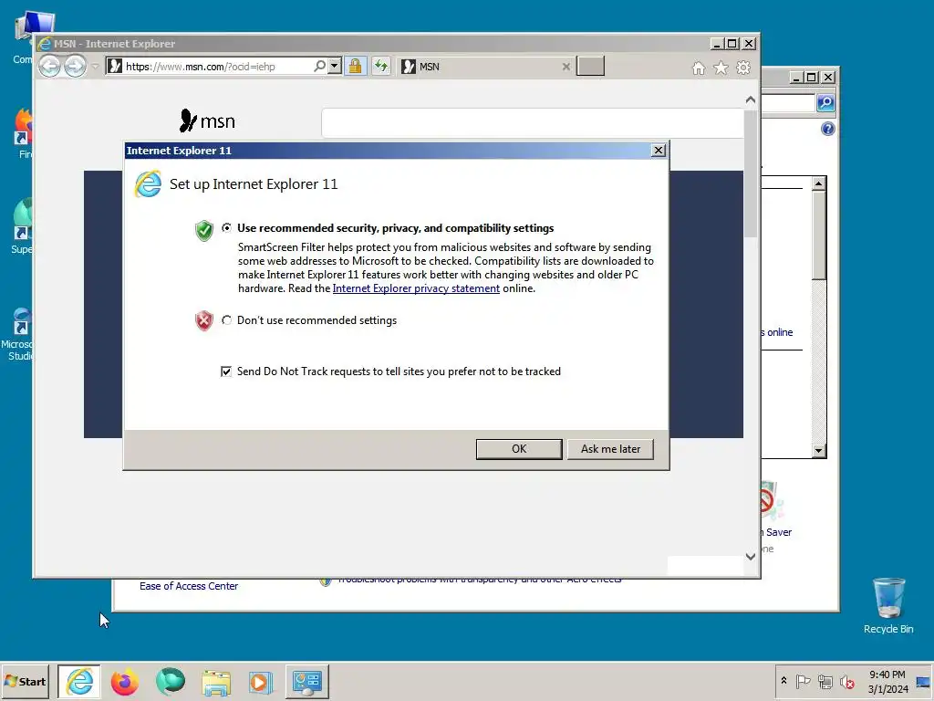Viewport: 934px width, 701px height.
Task: Click the Action Center flag tray icon
Action: click(803, 681)
